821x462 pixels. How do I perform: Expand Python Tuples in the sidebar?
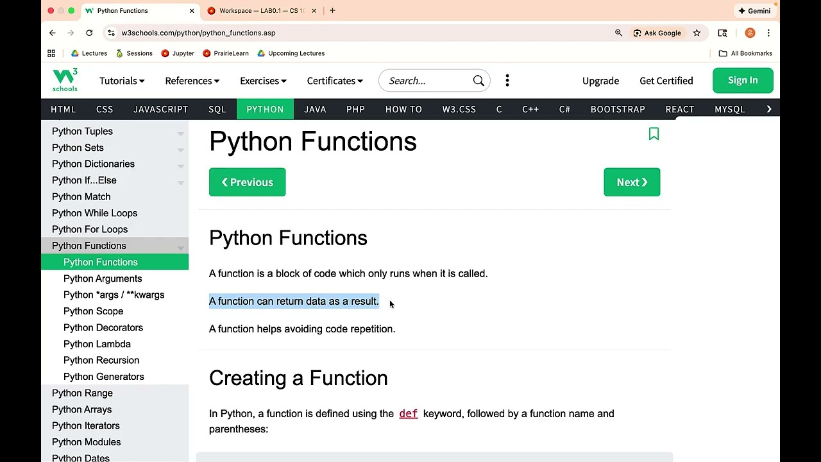click(x=181, y=133)
